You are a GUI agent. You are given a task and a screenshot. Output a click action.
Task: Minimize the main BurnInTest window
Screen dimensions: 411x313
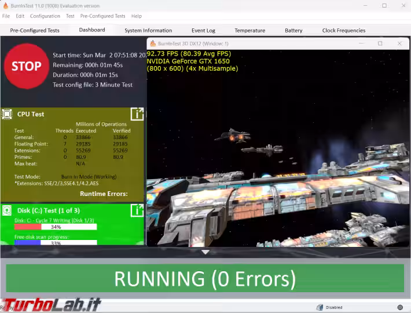tap(365, 6)
